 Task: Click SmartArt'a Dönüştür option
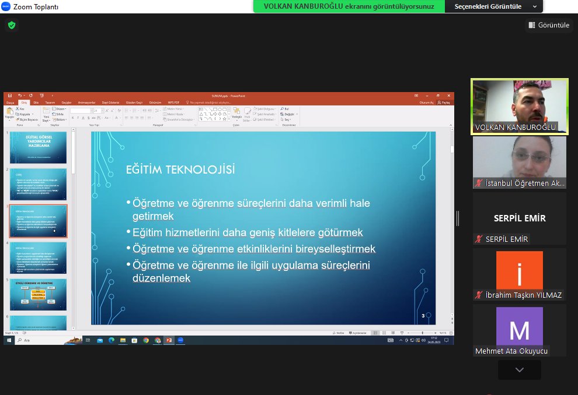178,119
